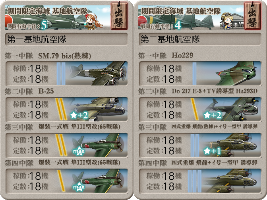This screenshot has width=267, height=200.
Task: Select the Do 217 E-5 squadron slot
Action: 200,109
